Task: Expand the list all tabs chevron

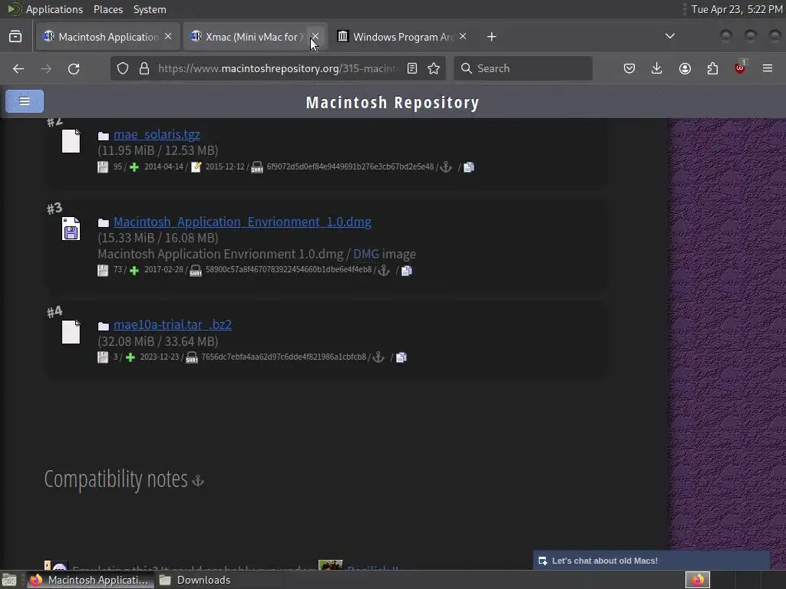Action: point(669,36)
